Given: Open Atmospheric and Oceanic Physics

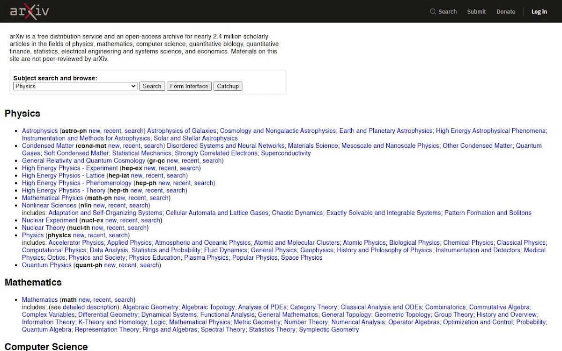Looking at the screenshot, I should point(203,243).
